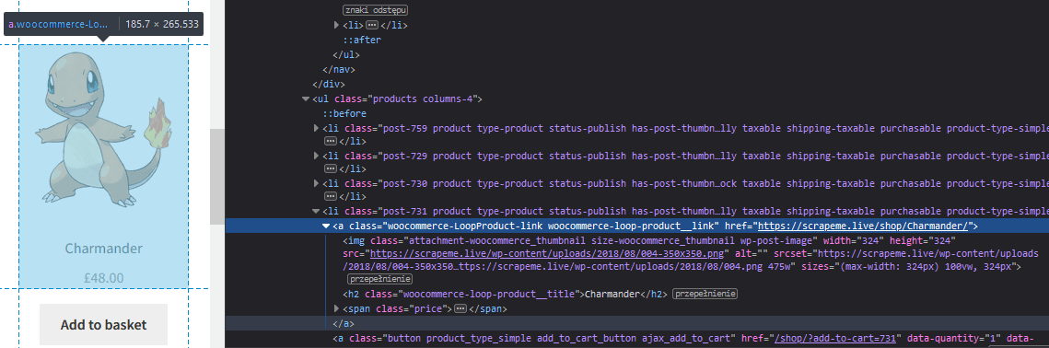This screenshot has height=348, width=1049.
Task: Select the h2 woocommerce-loop-product__title node
Action: pos(505,294)
